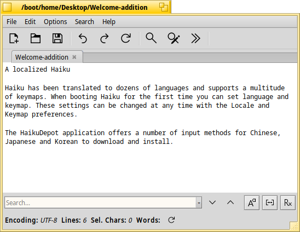The image size is (300, 232).
Task: Redo the last undone edit
Action: 104,38
